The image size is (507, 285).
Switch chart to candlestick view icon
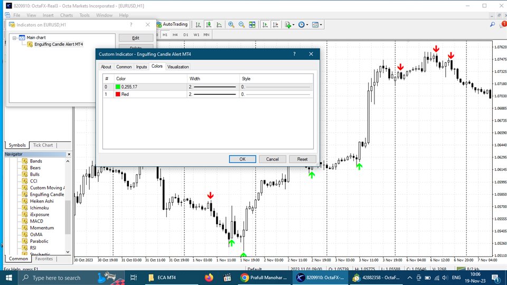208,24
